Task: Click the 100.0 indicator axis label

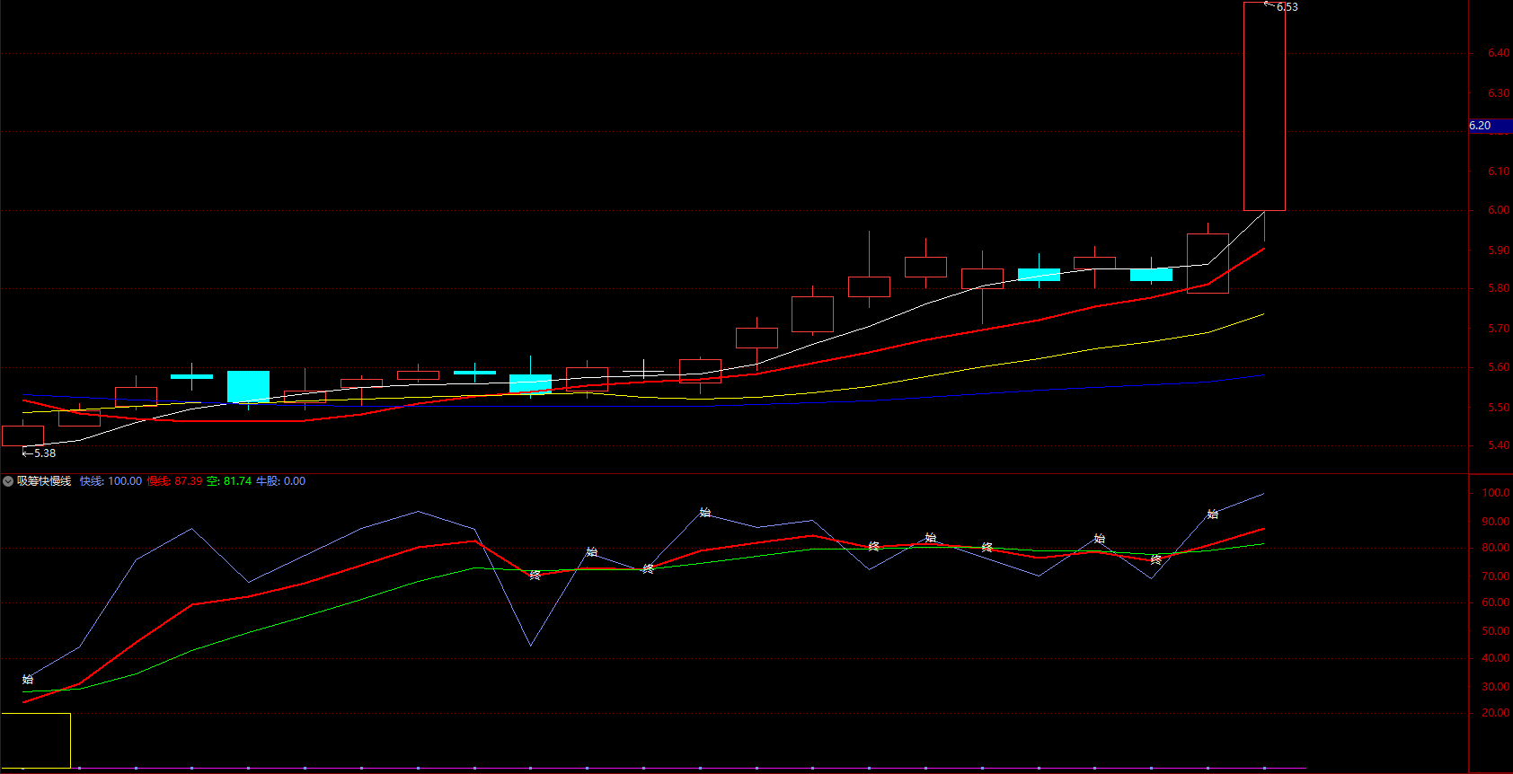Action: [x=1496, y=493]
